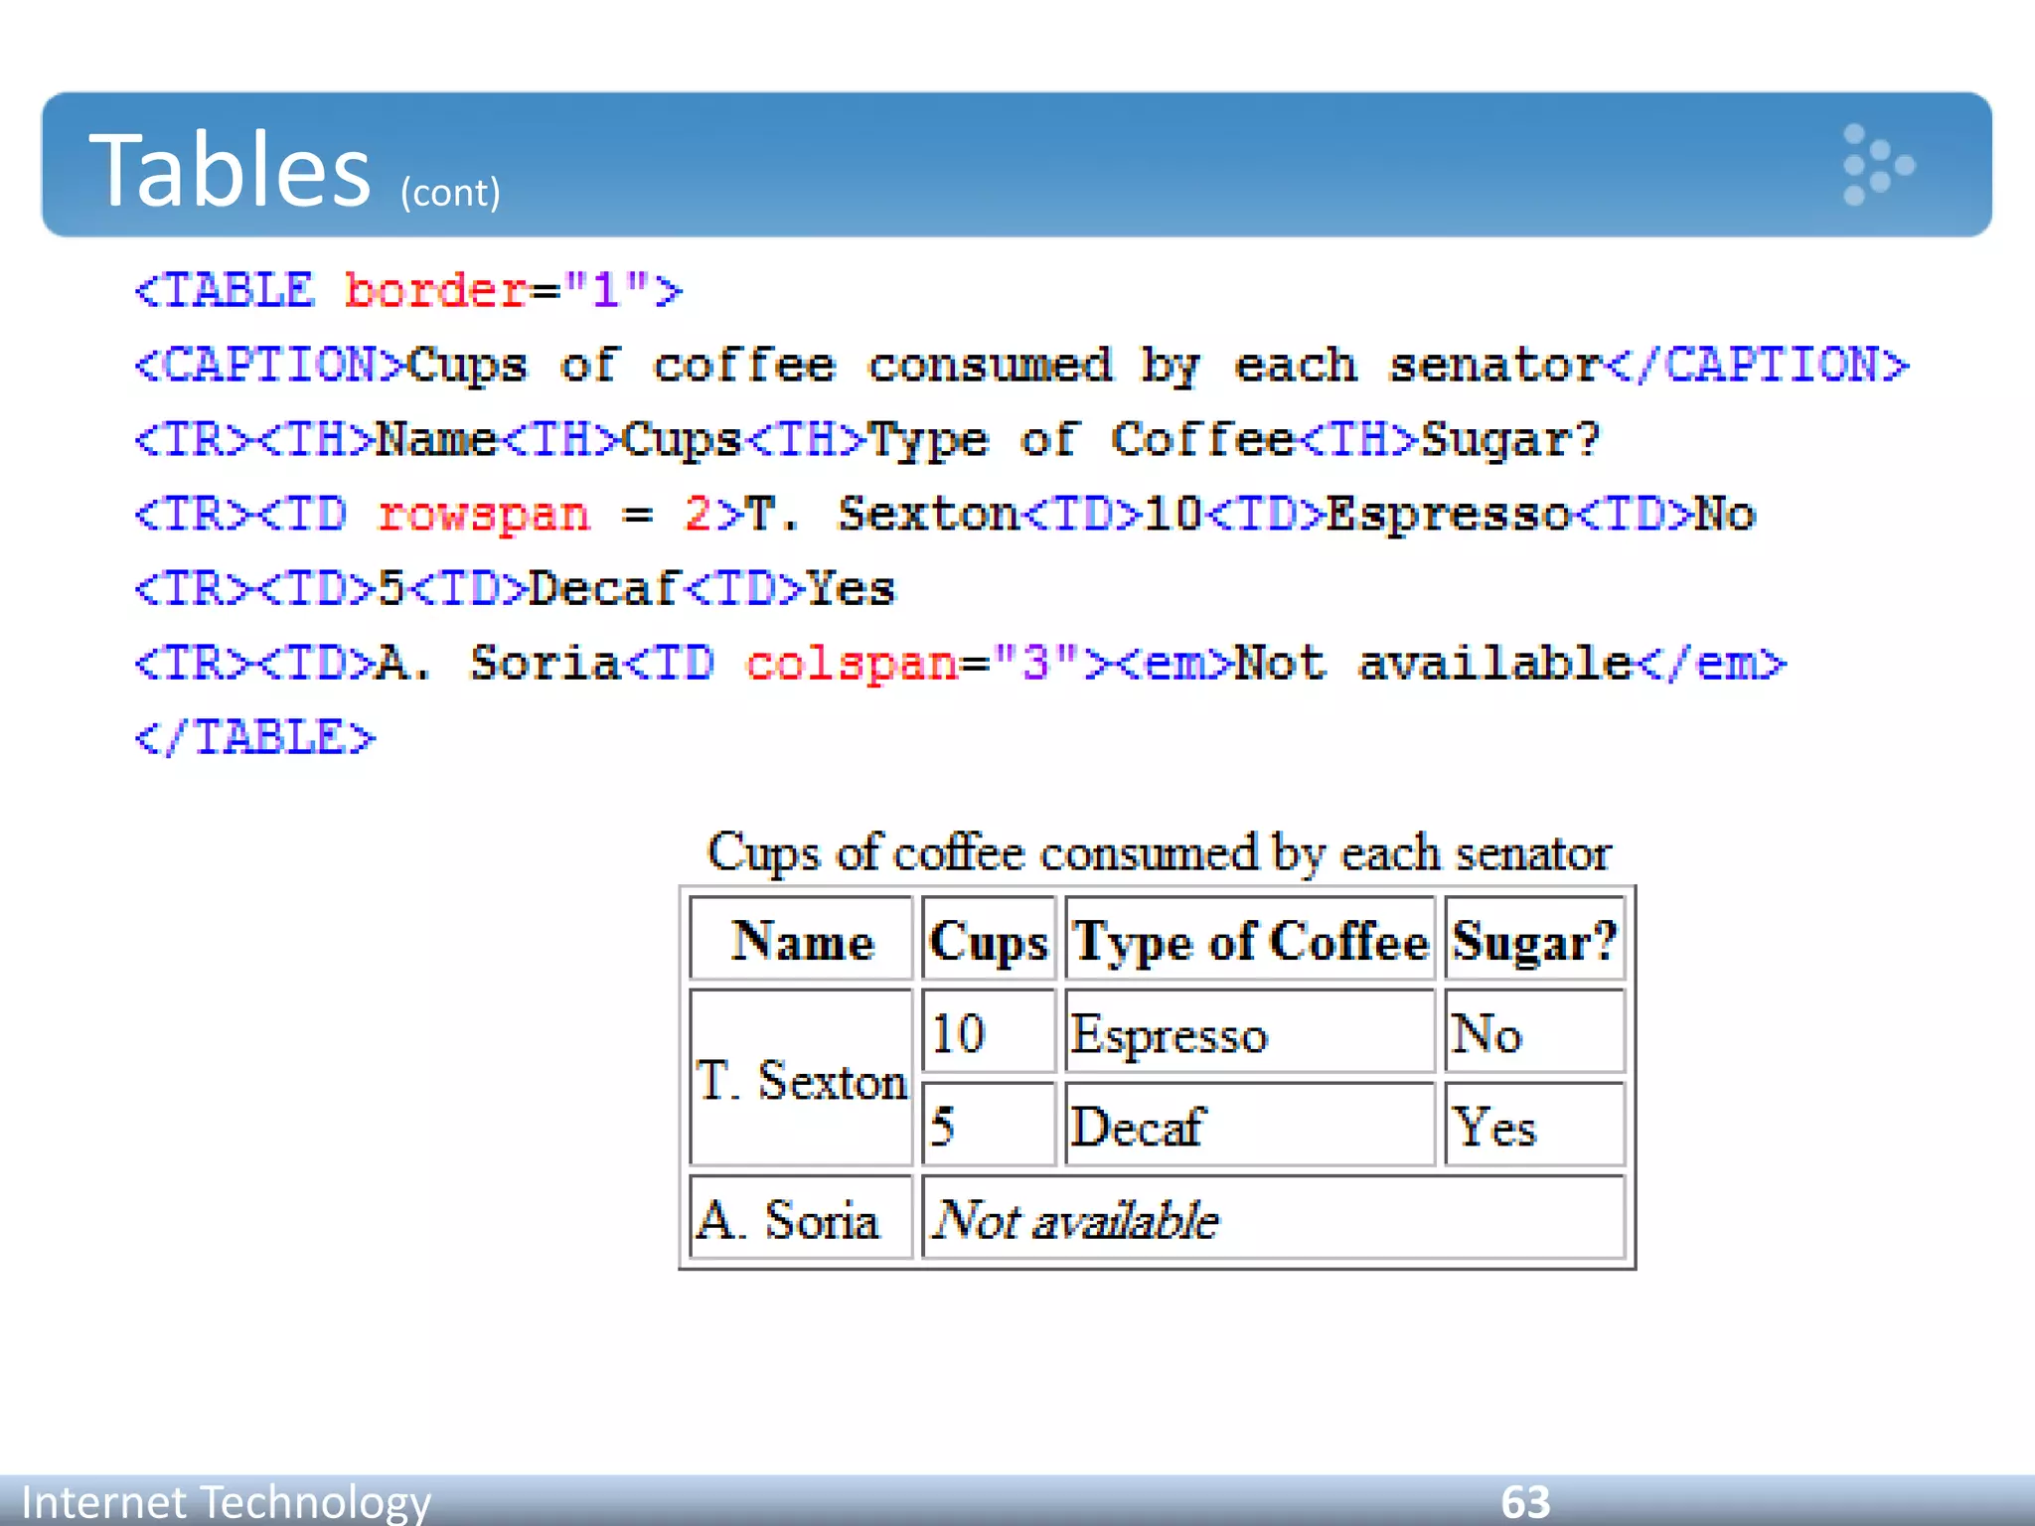Click the rendered table caption text

coord(1159,852)
